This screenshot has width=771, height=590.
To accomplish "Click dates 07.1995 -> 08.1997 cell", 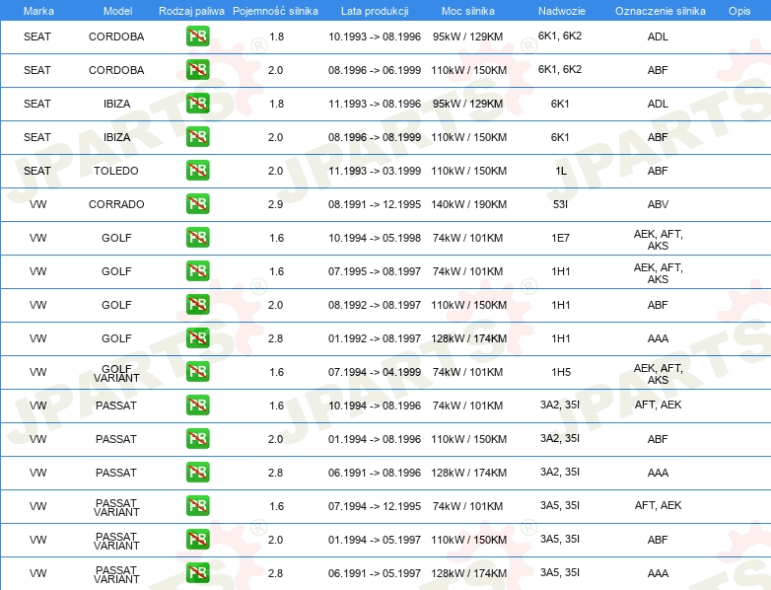I will click(375, 271).
